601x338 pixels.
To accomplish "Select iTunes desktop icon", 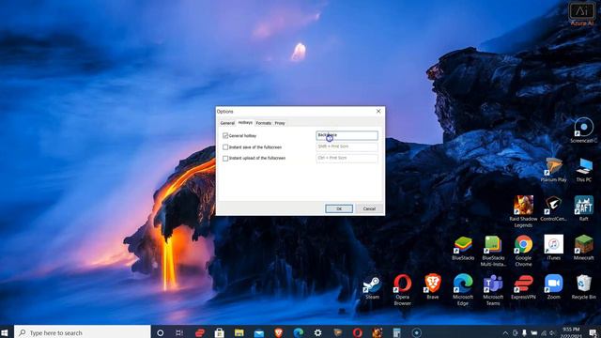I will (553, 248).
